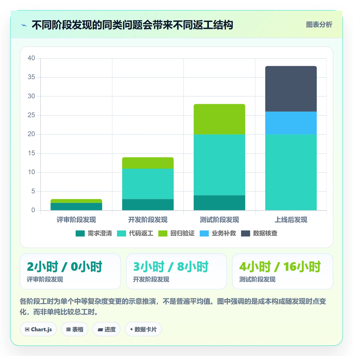Click the dark 数据核查 segment of the 上线后发现 bar
353x356 pixels.
291,89
